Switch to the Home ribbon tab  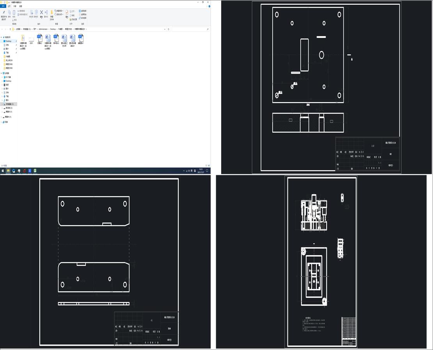coord(9,6)
